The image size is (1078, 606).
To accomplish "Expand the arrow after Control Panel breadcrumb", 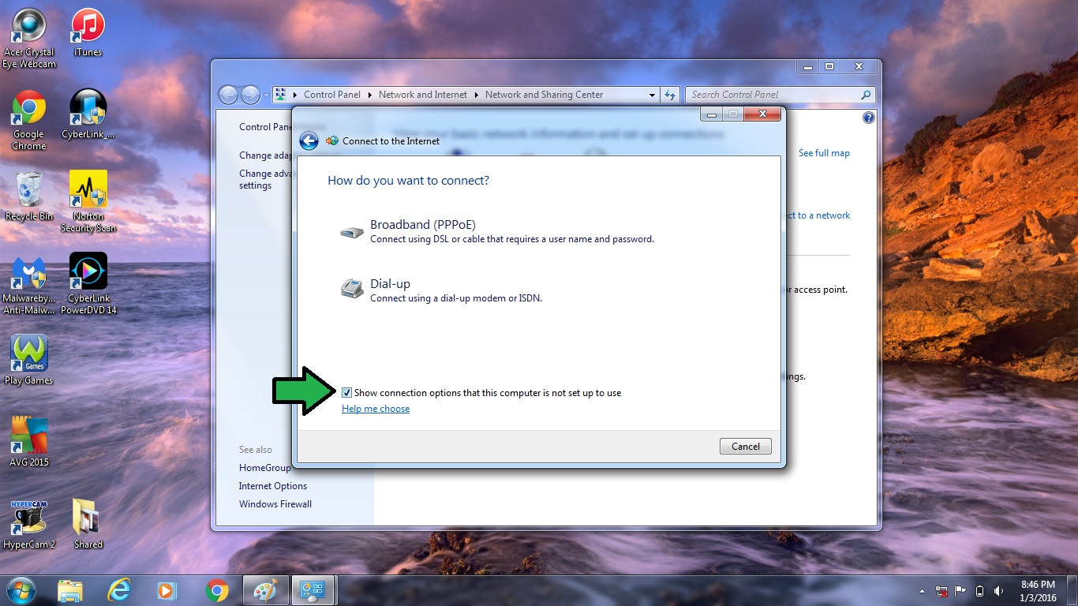I will click(x=369, y=95).
